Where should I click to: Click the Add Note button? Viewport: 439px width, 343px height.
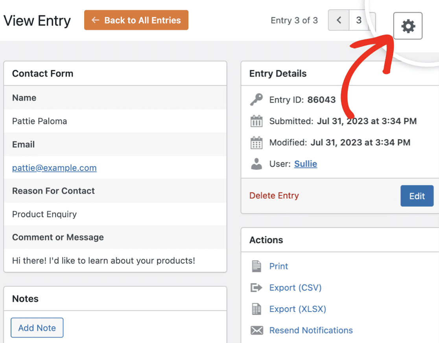point(37,328)
